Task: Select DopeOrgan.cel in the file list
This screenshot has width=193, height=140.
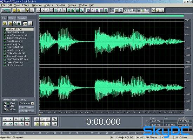Action: (14, 41)
